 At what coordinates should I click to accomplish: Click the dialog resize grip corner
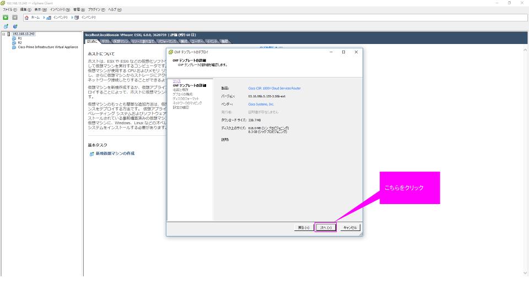tap(360, 234)
